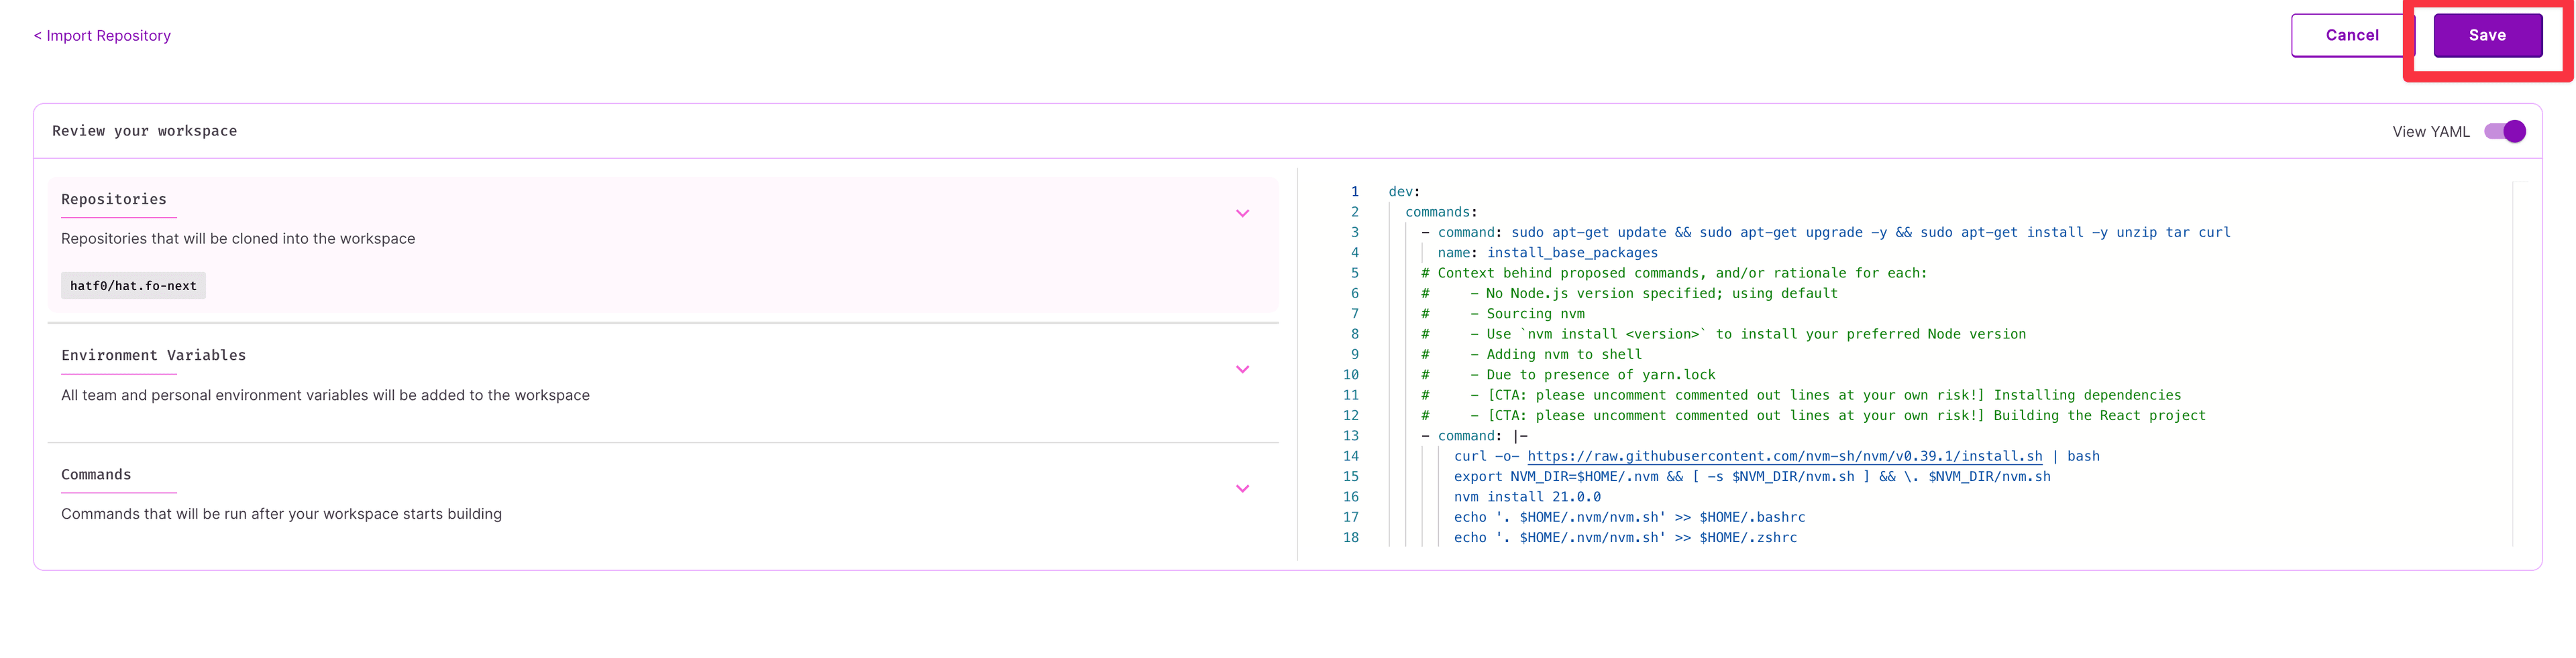Expand the Environment Variables section
The width and height of the screenshot is (2576, 658).
pyautogui.click(x=1243, y=369)
